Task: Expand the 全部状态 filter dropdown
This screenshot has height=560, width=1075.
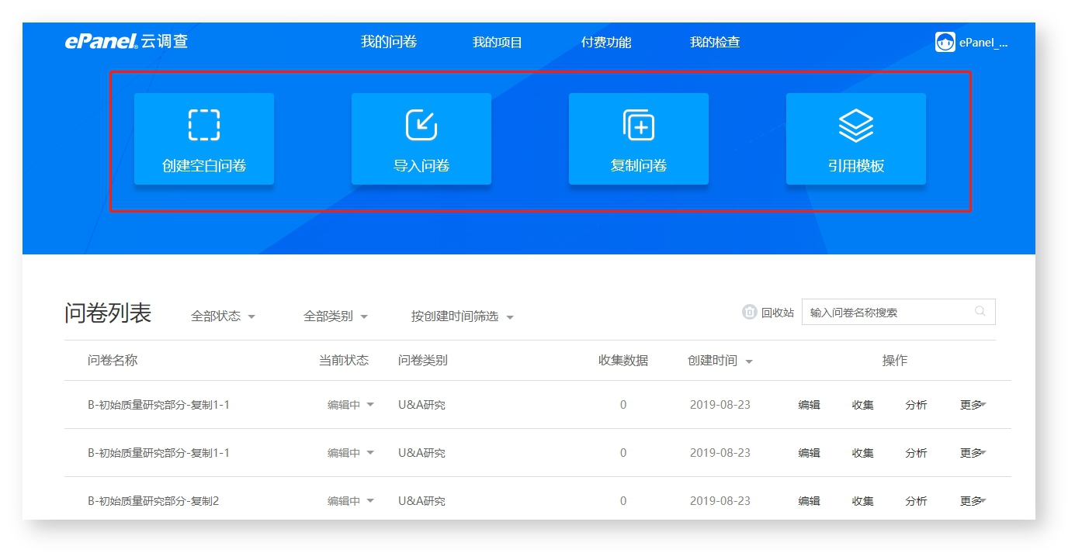Action: point(224,316)
